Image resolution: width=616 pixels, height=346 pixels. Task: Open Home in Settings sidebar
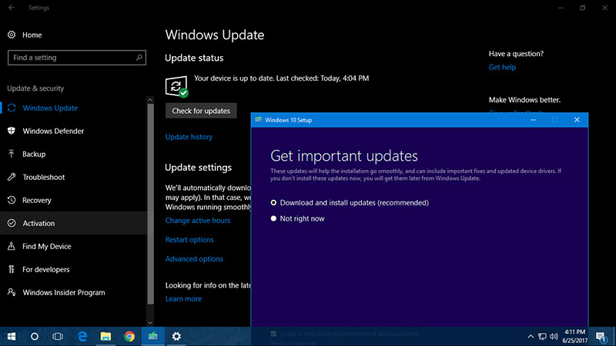pos(32,35)
